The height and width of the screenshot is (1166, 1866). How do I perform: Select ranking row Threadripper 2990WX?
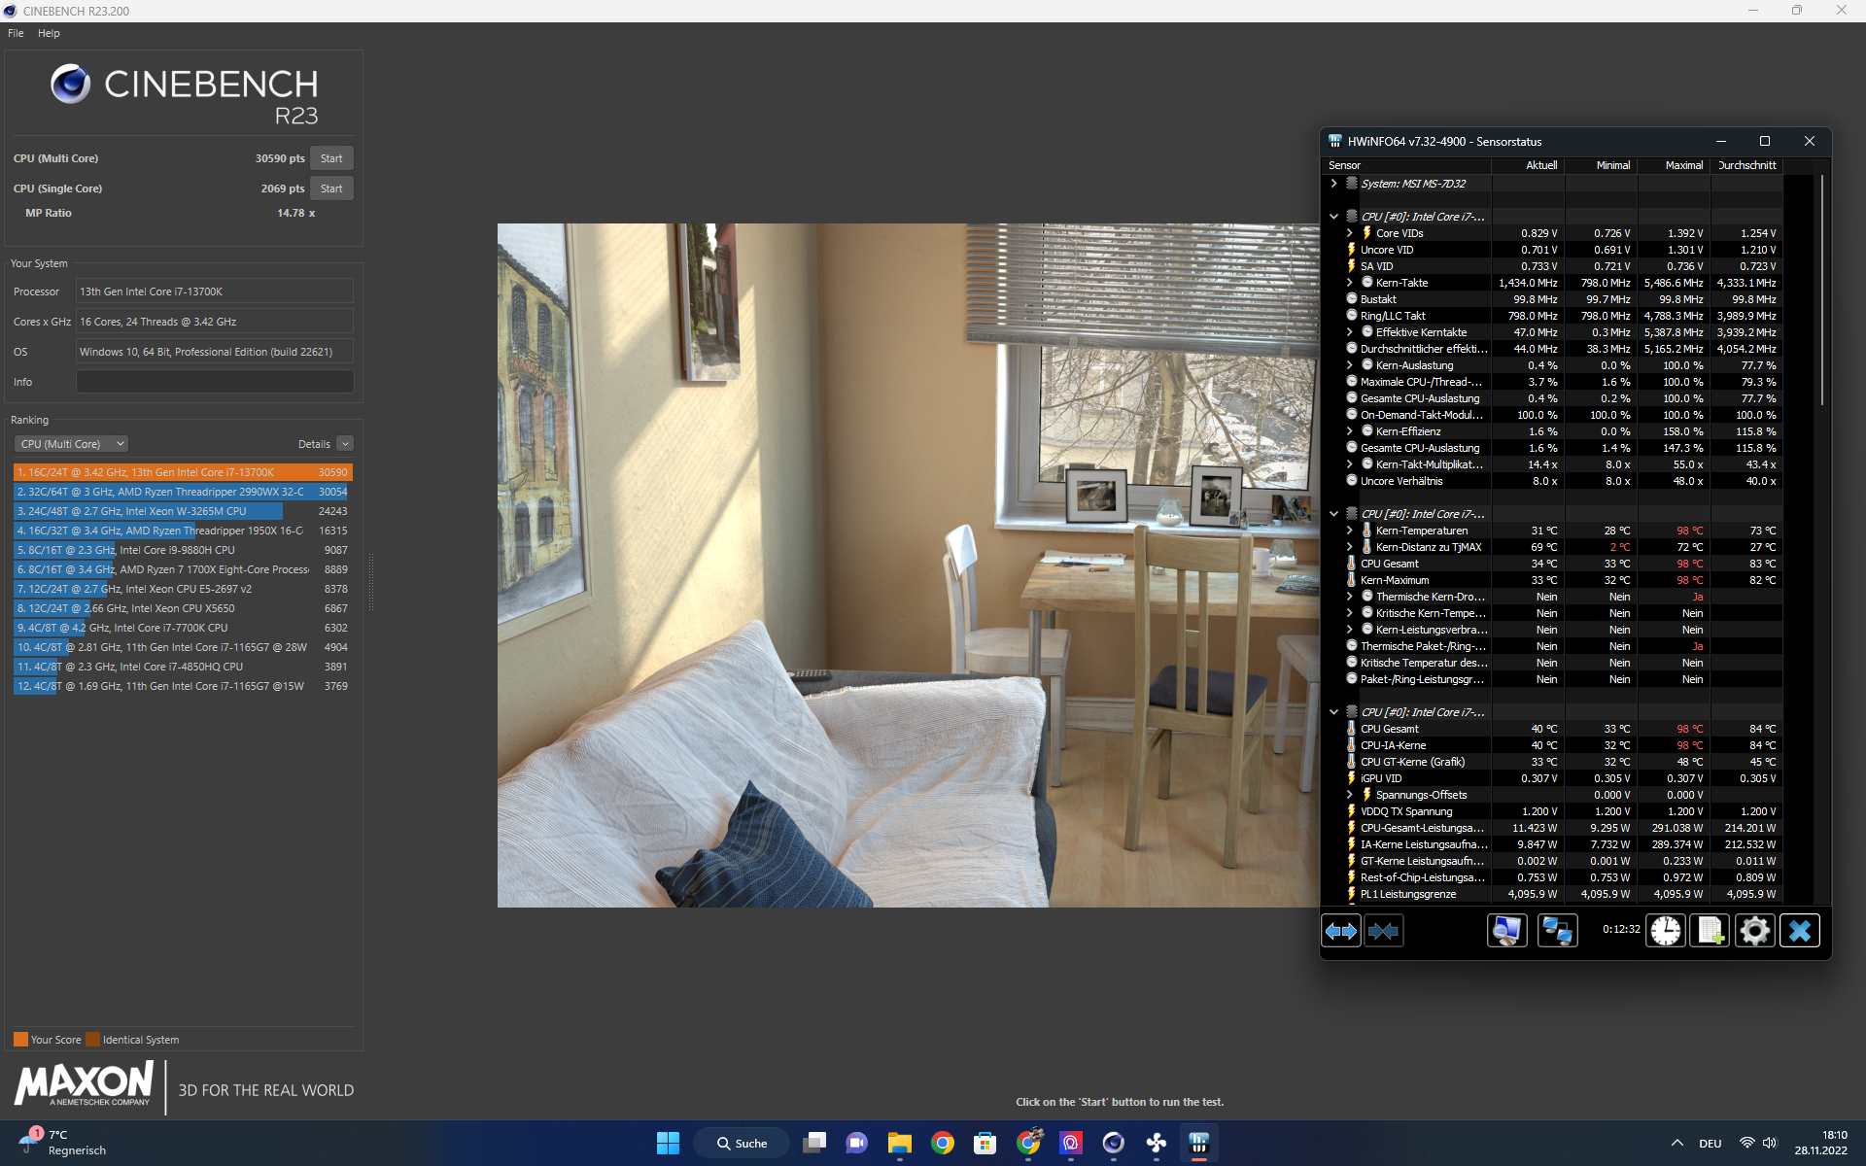coord(183,492)
